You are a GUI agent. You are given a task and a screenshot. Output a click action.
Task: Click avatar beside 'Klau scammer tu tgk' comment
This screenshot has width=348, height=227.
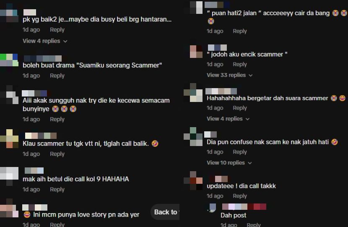coord(9,138)
